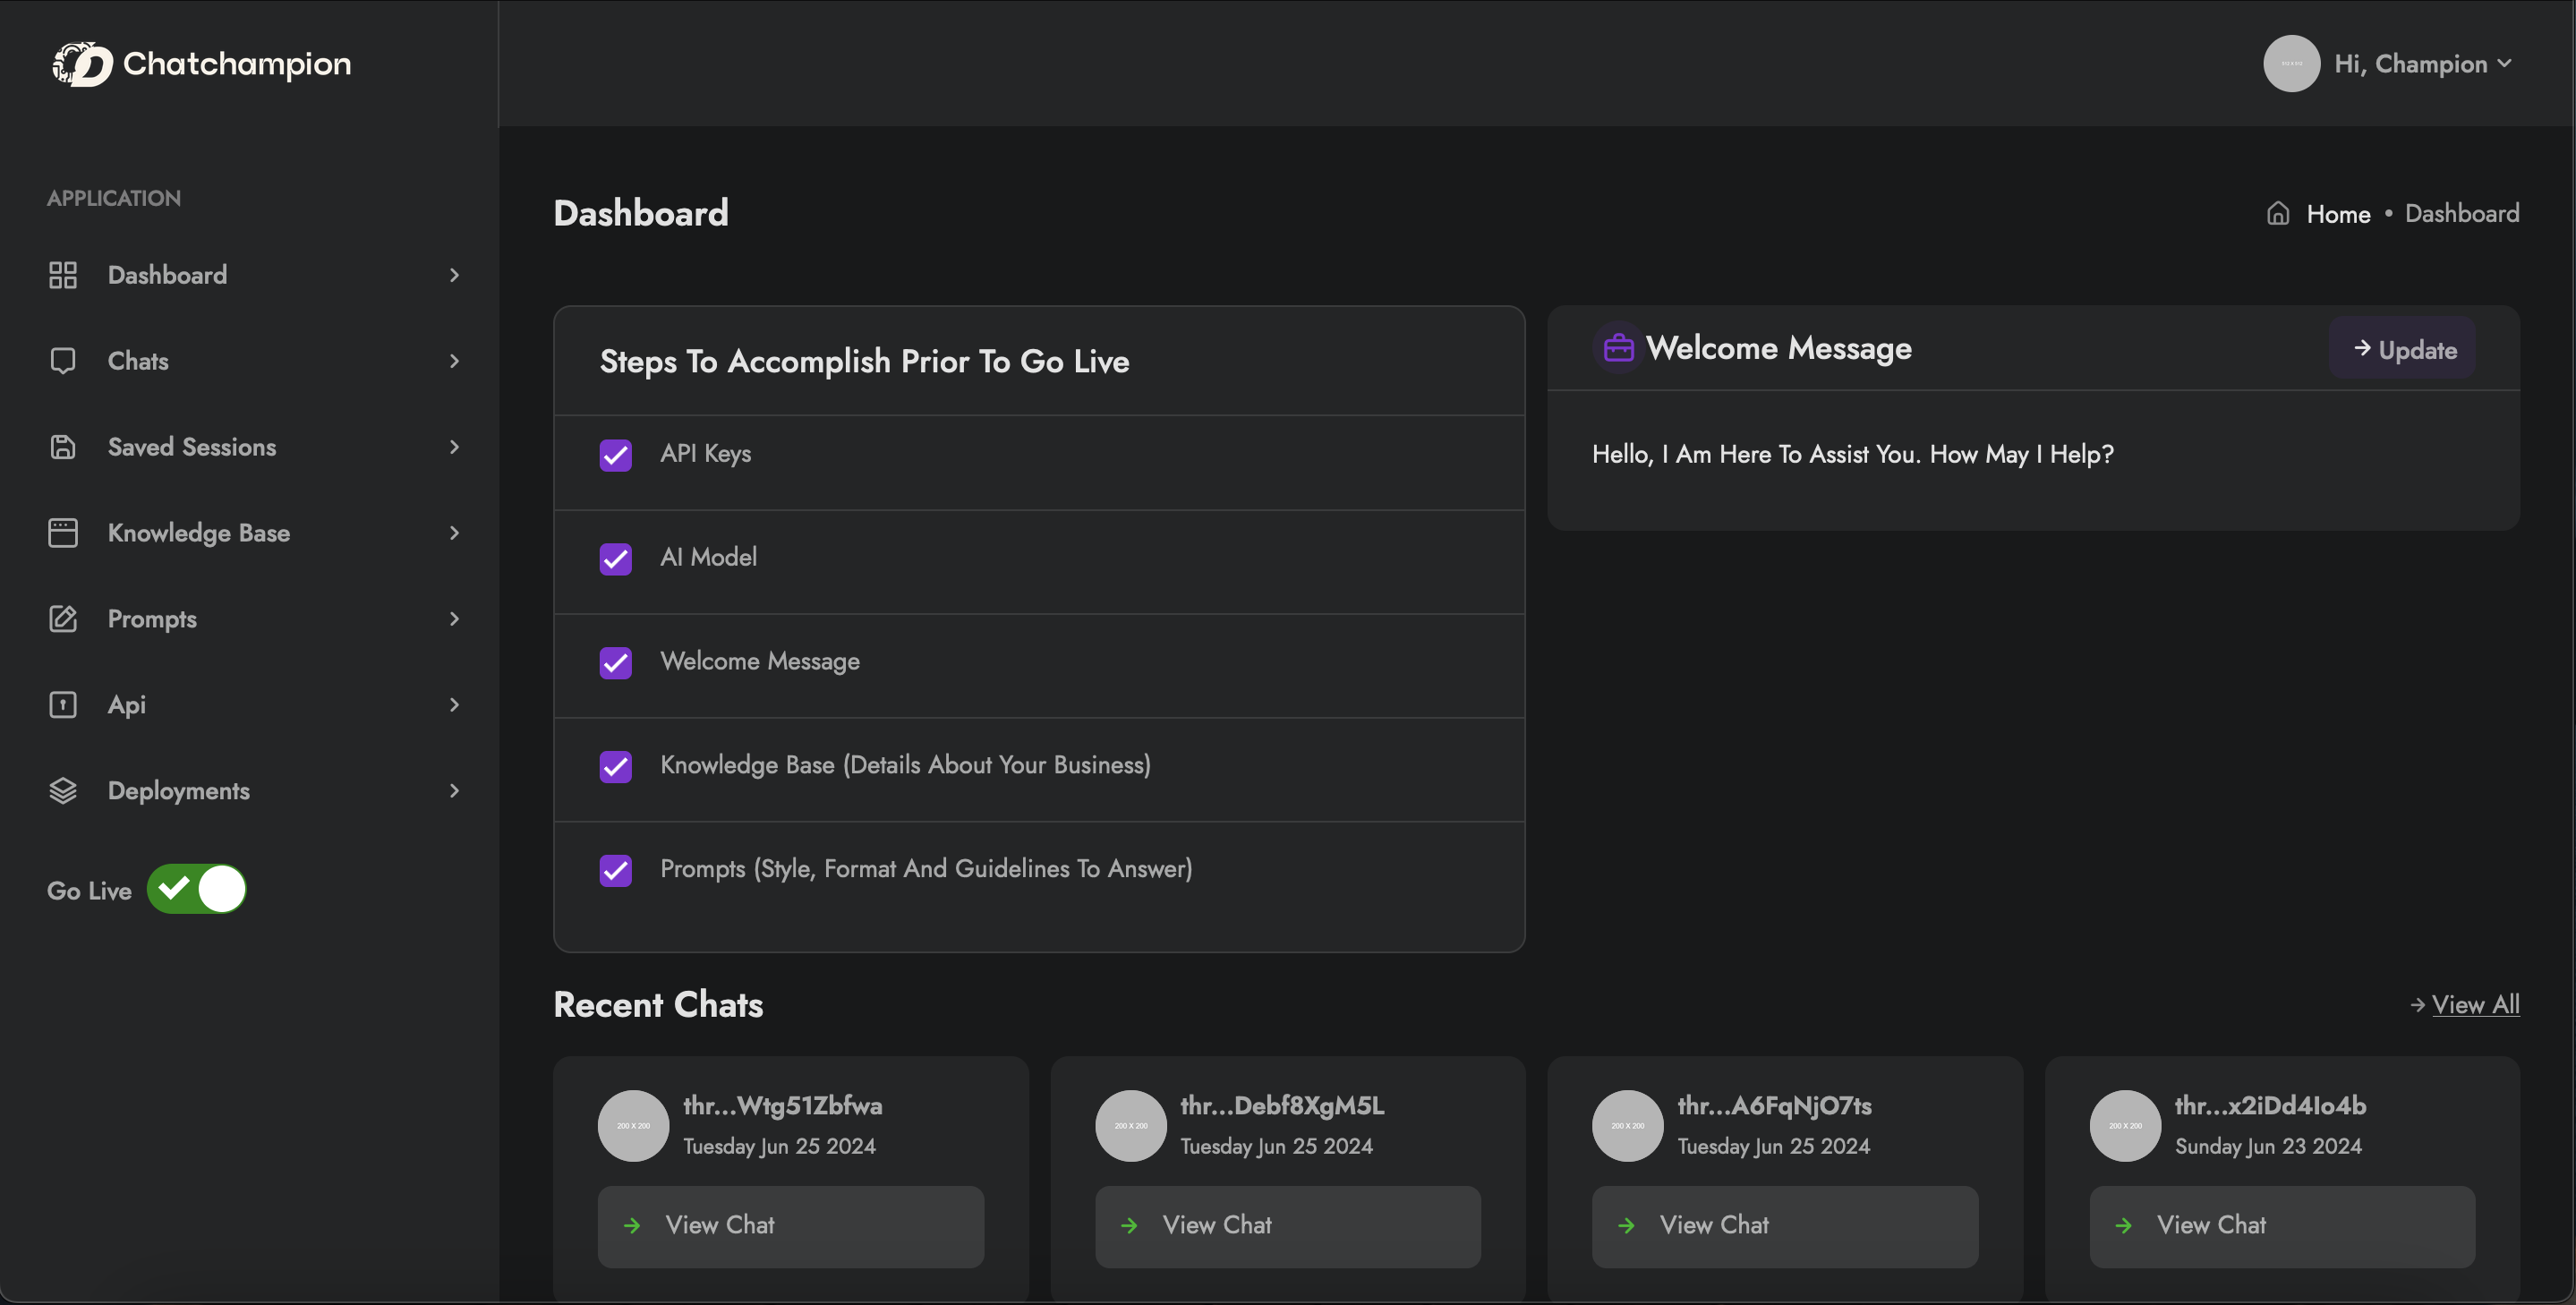Select the Dashboard breadcrumb item
2576x1305 pixels.
point(2462,212)
